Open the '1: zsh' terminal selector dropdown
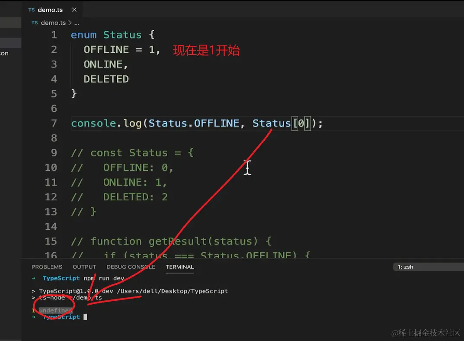The width and height of the screenshot is (464, 341). click(x=429, y=267)
